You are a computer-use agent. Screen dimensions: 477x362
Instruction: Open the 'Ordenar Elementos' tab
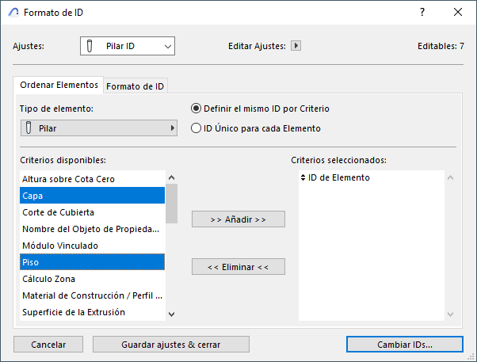coord(59,85)
